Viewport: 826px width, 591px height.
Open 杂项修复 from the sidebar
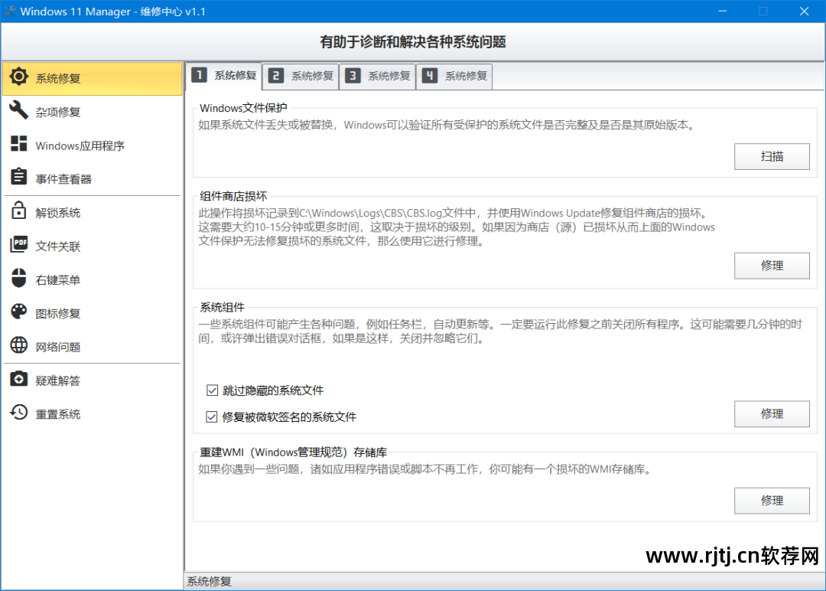[x=93, y=112]
